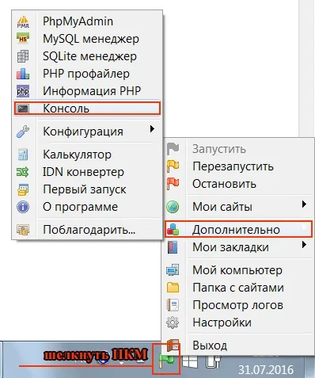Click the Мой компьютер monitor icon
315x378 pixels.
(173, 270)
